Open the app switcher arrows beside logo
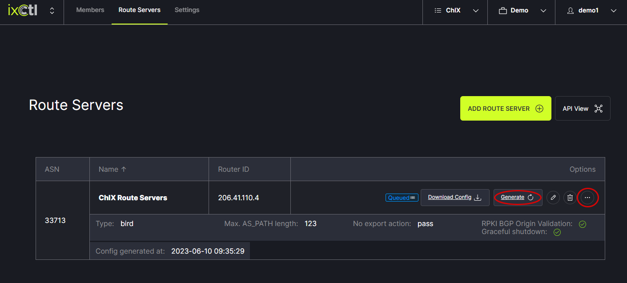This screenshot has width=627, height=283. click(x=52, y=11)
